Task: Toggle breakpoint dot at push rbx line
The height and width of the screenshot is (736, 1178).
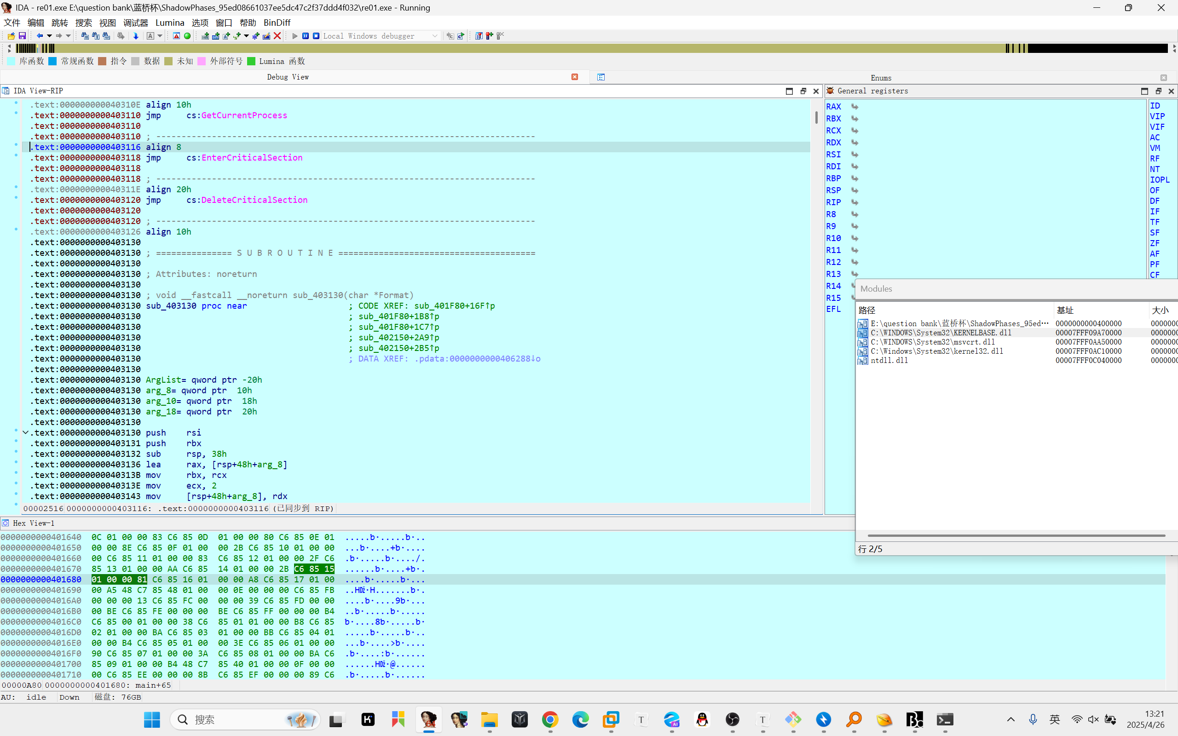Action: click(x=16, y=442)
